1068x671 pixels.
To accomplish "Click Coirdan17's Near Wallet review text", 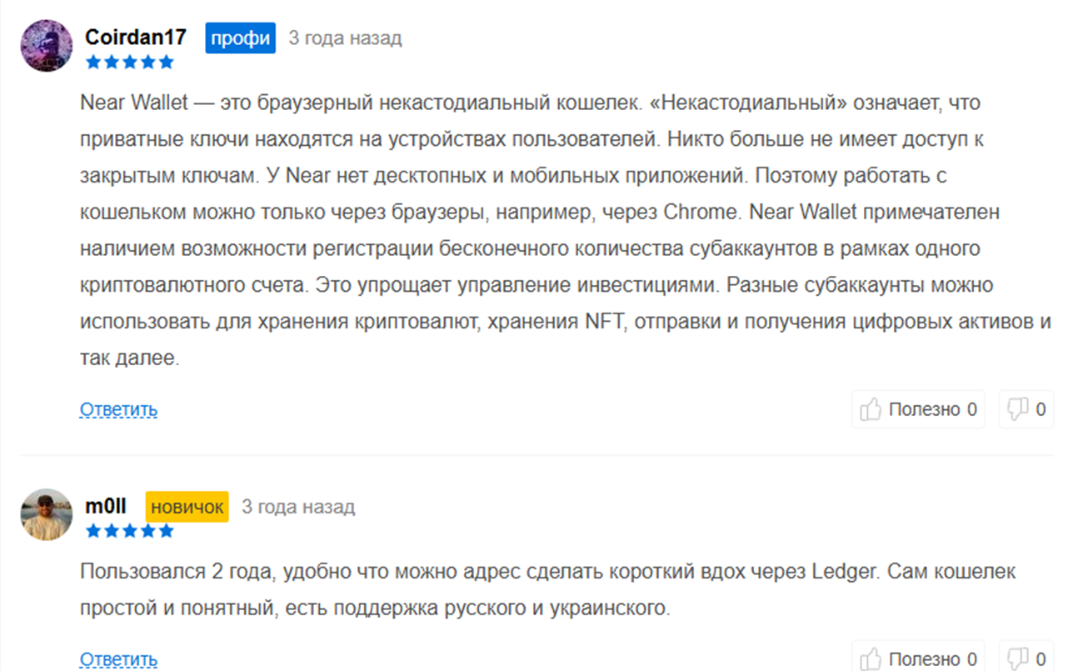I will pyautogui.click(x=533, y=231).
